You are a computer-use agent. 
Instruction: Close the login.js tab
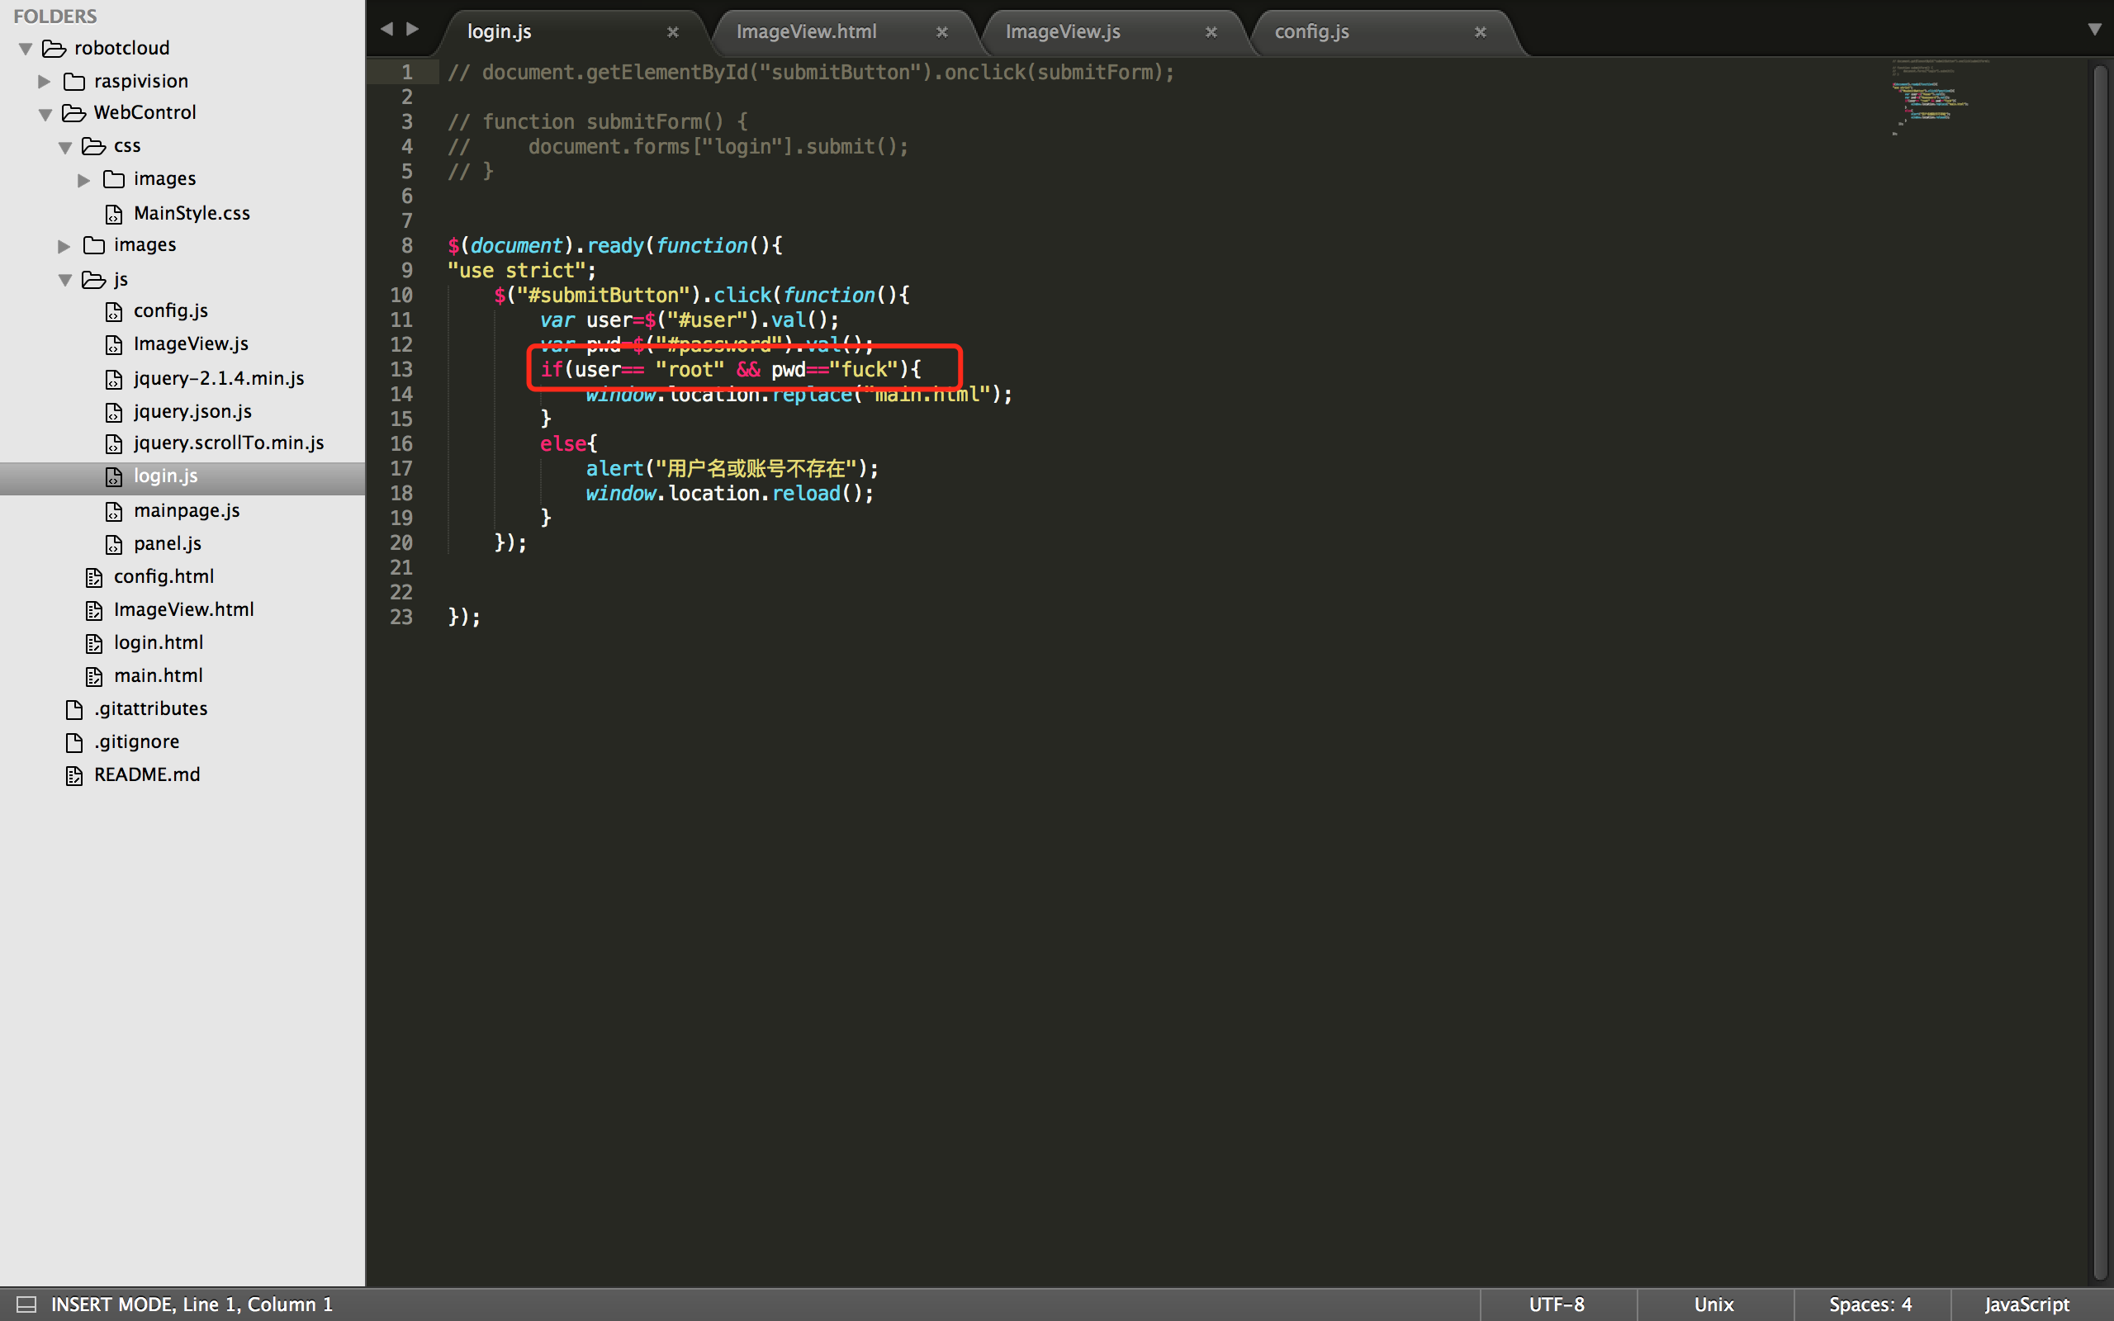coord(673,32)
